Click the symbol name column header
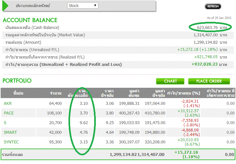The width and height of the screenshot is (236, 164). pos(18,93)
